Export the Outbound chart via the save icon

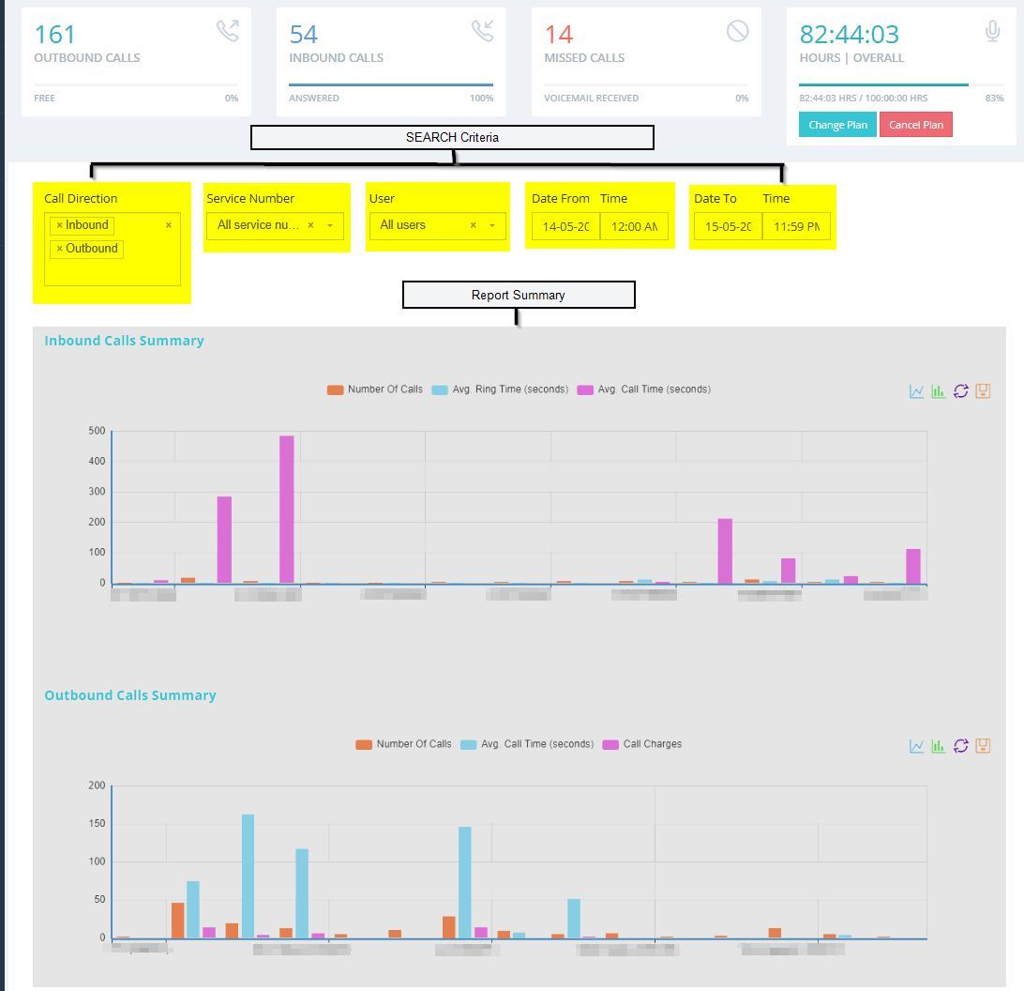click(983, 746)
